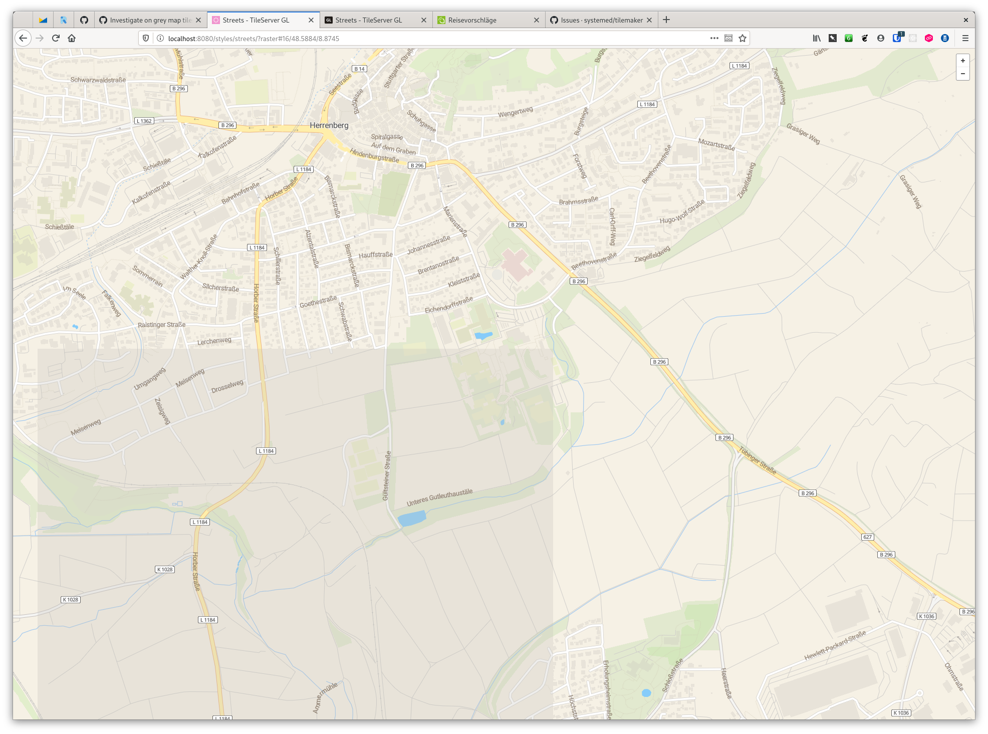
Task: Open the Firefox Library sidebar icon
Action: tap(817, 38)
